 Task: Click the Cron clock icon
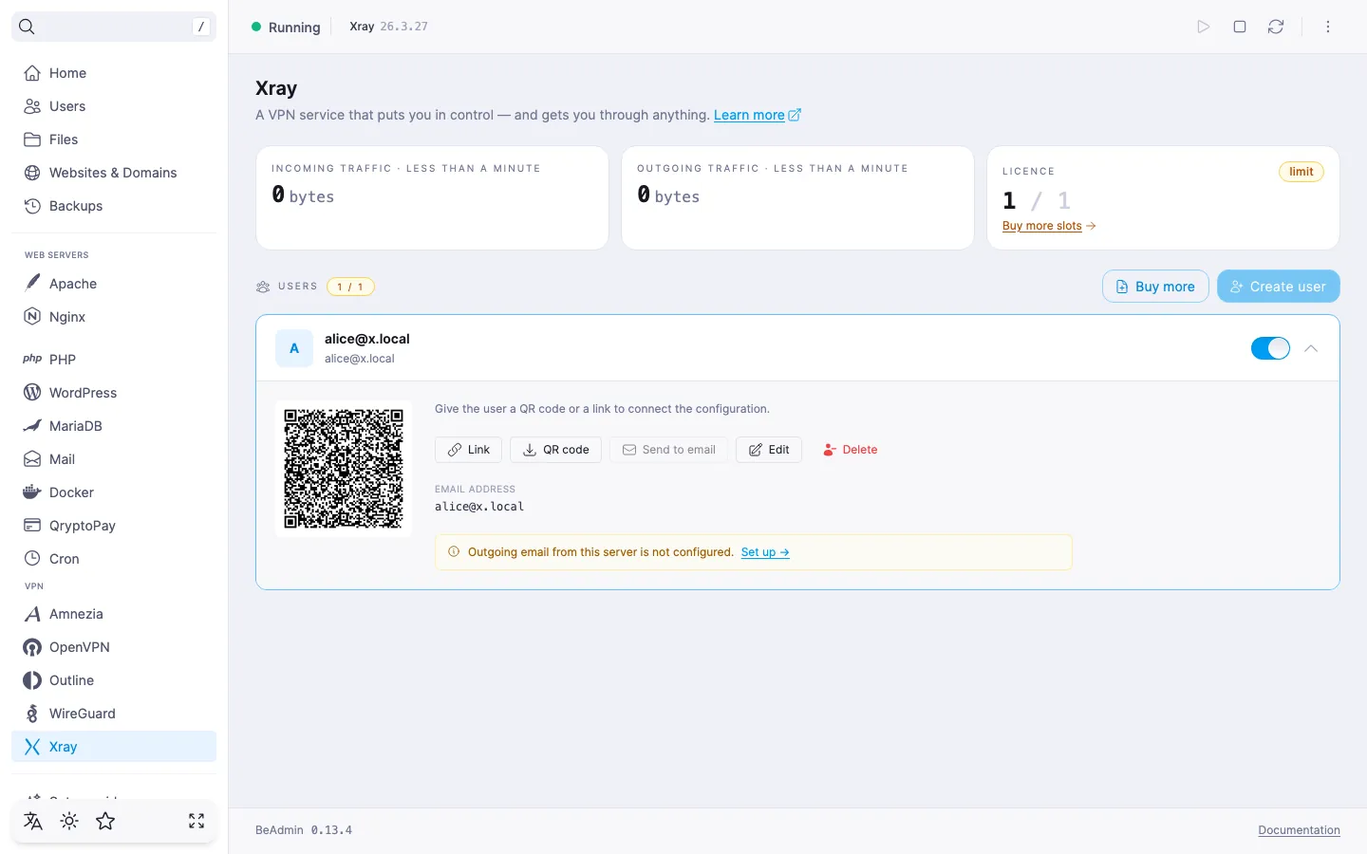[x=32, y=559]
